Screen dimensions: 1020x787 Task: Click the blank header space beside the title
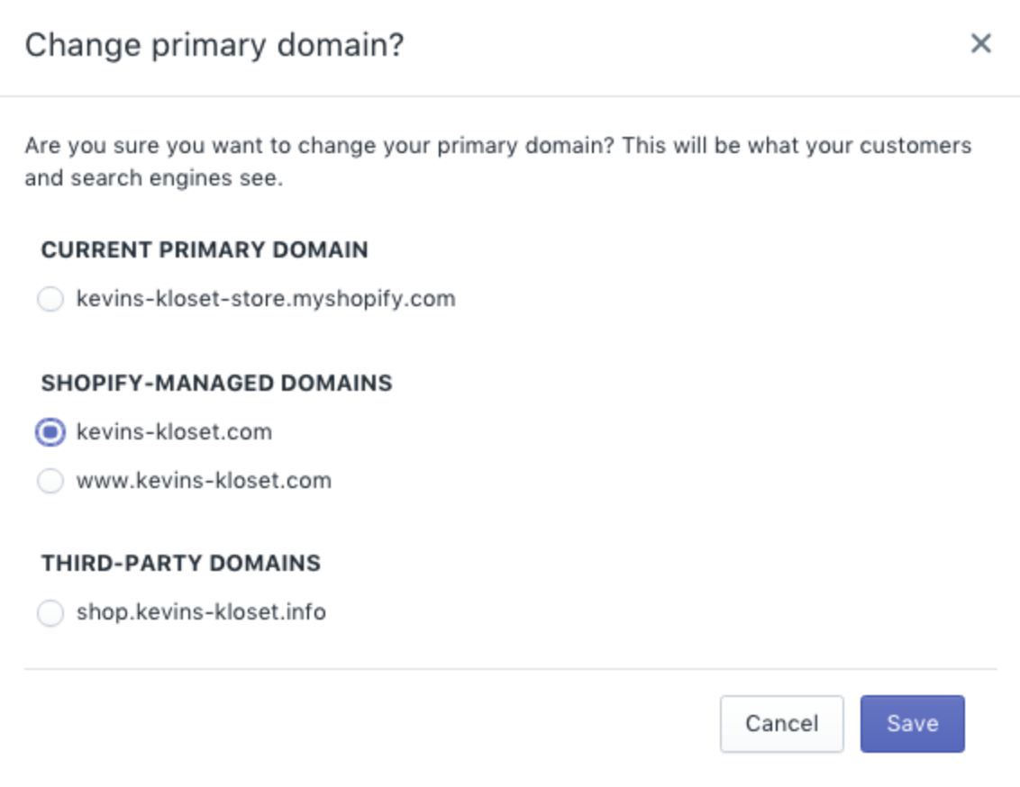coord(683,45)
